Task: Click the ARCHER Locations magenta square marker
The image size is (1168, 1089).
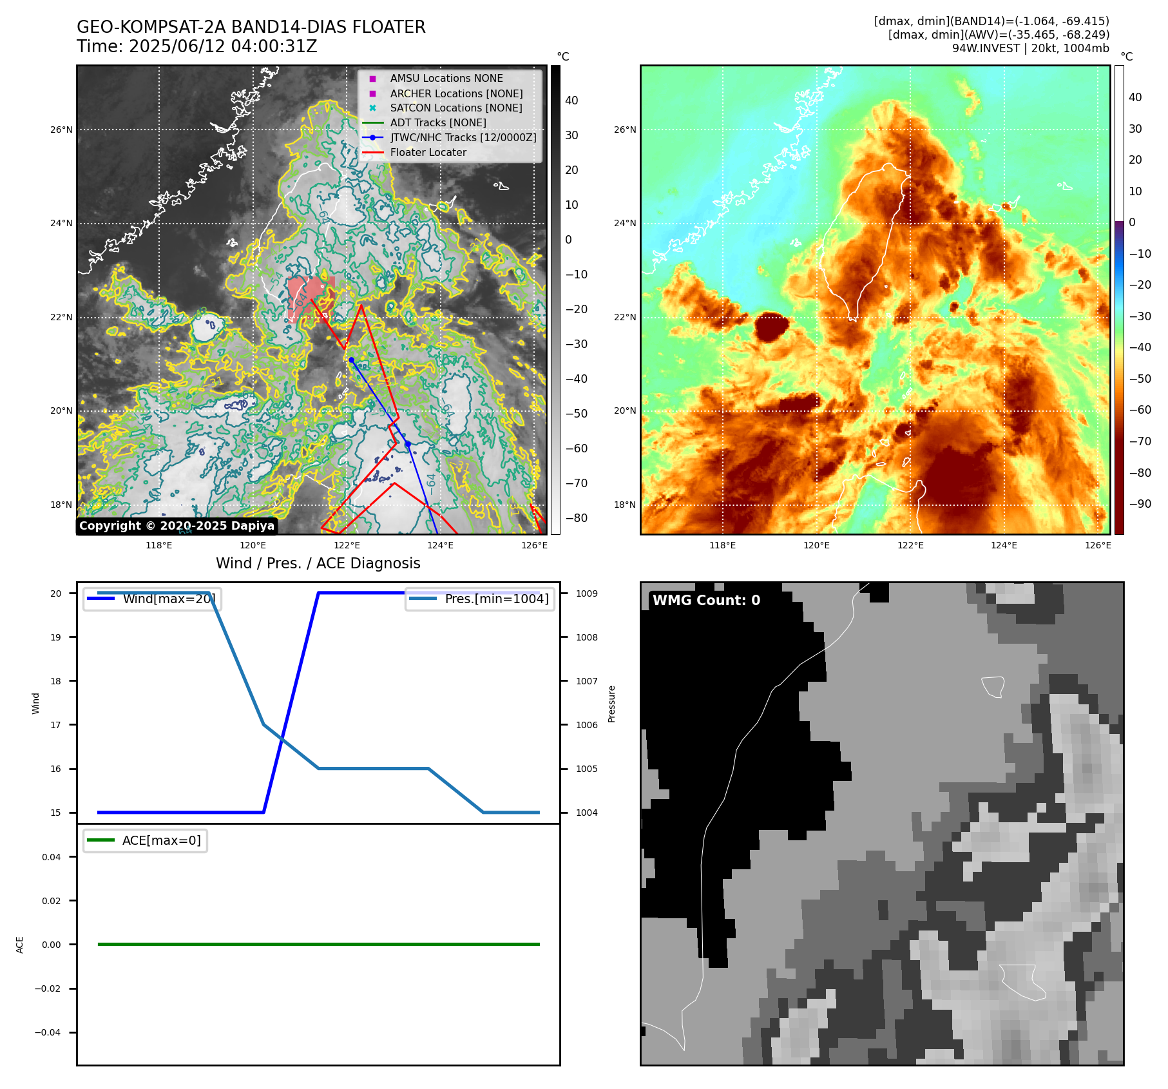Action: (x=372, y=93)
